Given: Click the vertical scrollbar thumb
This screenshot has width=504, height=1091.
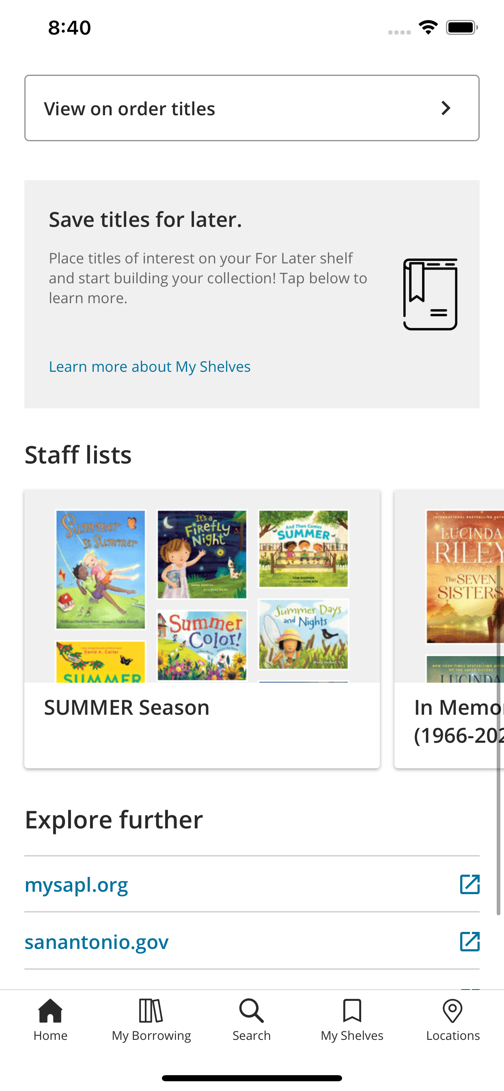Looking at the screenshot, I should click(x=498, y=740).
